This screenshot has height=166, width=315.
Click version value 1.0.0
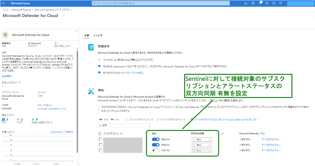(x=40, y=96)
